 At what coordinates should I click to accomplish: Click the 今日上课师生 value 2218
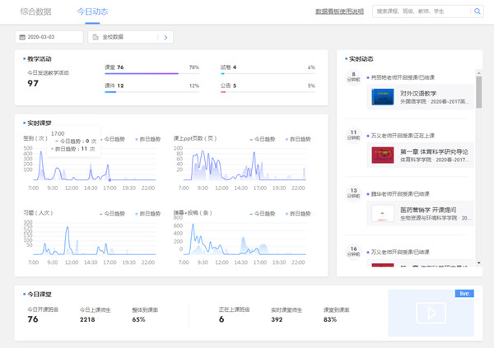click(x=87, y=319)
